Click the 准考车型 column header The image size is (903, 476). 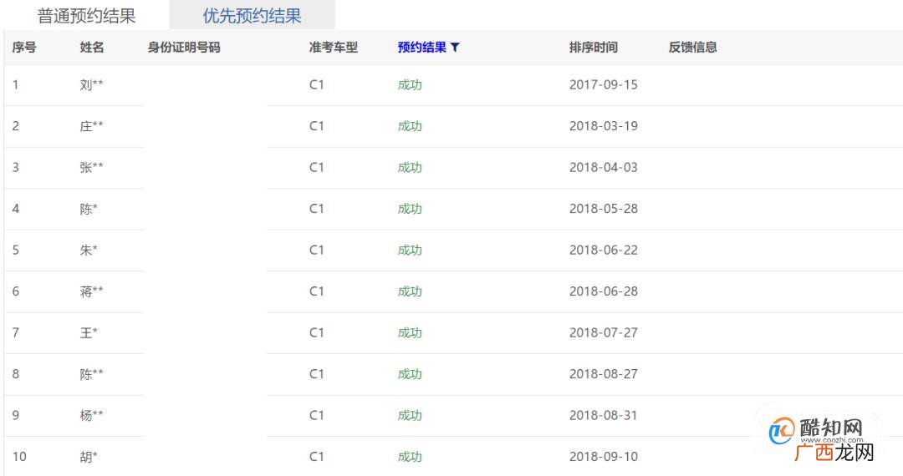point(334,47)
